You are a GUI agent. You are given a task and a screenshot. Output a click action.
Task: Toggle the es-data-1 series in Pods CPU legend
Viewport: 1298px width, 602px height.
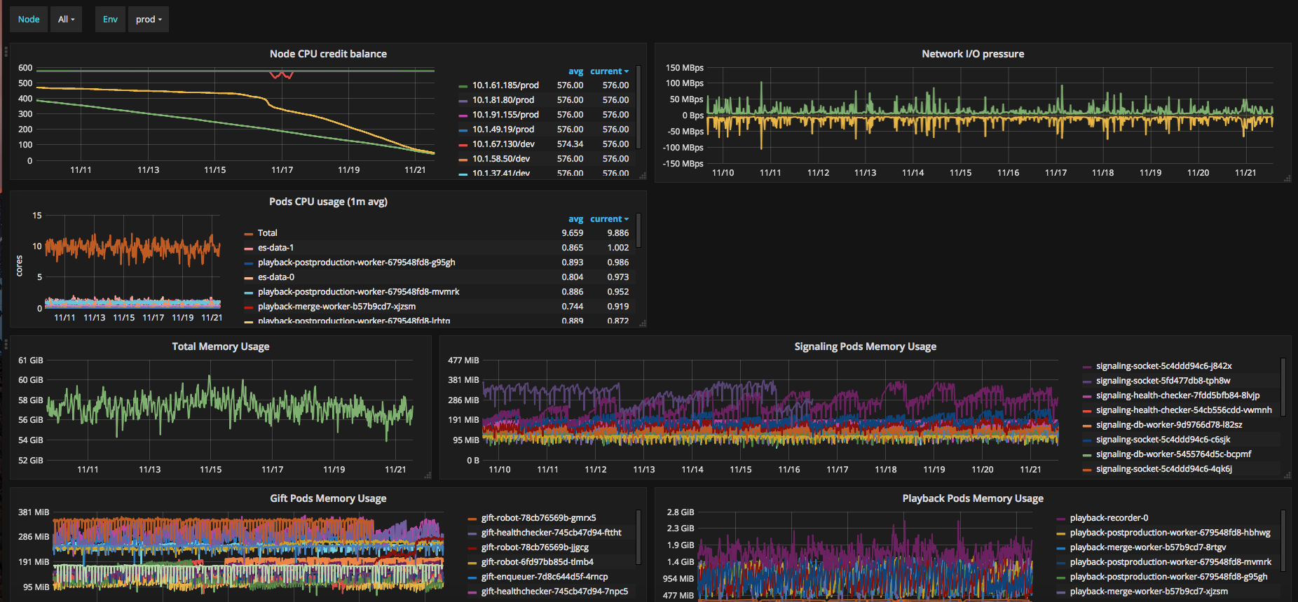pos(275,248)
